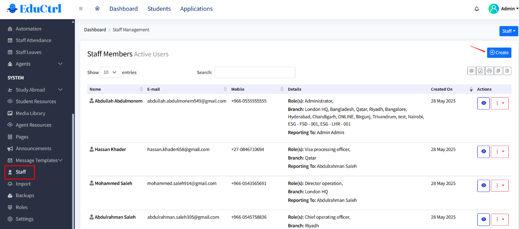Open actions dropdown for Abdulrahman Saleh
Image resolution: width=519 pixels, height=229 pixels.
(500, 219)
